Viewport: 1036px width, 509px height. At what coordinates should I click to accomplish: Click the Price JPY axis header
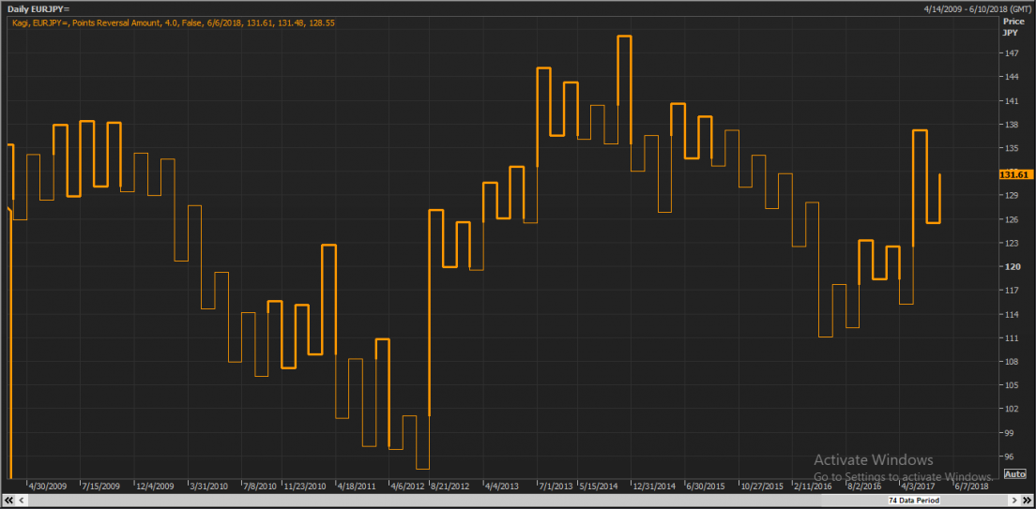(1012, 25)
